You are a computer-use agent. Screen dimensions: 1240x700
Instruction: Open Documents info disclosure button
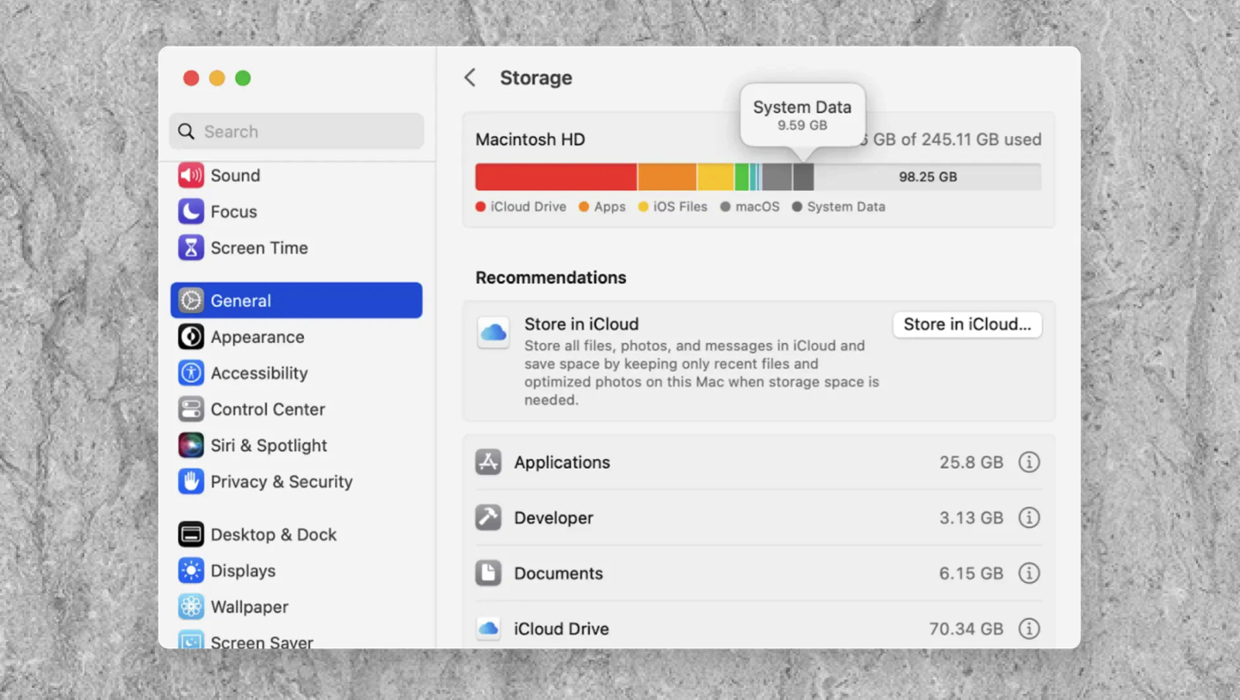pos(1029,573)
